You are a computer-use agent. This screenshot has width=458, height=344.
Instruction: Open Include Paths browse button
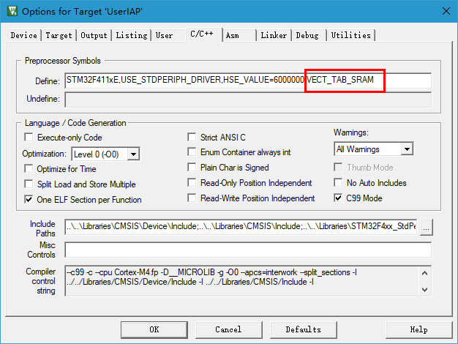pyautogui.click(x=426, y=227)
